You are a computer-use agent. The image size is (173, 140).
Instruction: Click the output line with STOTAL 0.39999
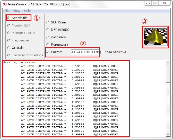[70, 77]
